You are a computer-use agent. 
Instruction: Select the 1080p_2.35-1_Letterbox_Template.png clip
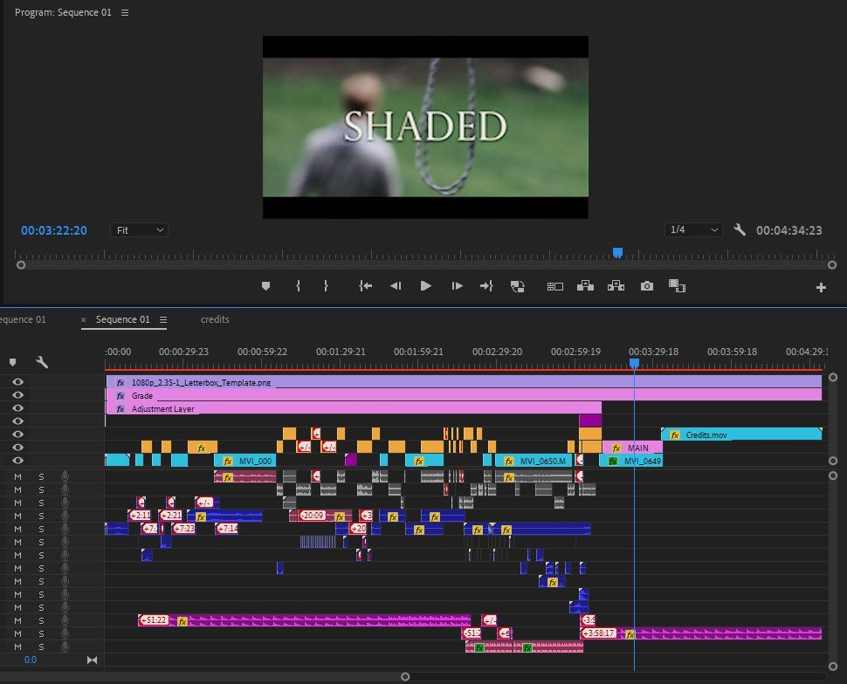tap(464, 382)
